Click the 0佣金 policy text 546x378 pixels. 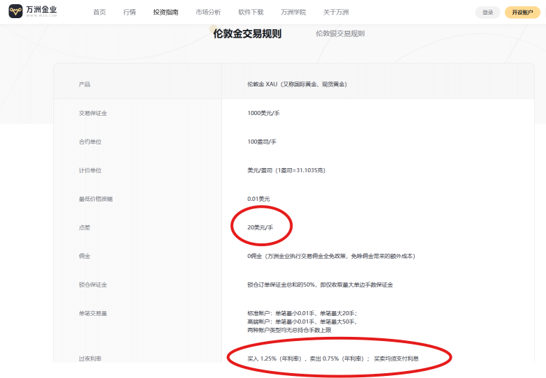(x=331, y=256)
